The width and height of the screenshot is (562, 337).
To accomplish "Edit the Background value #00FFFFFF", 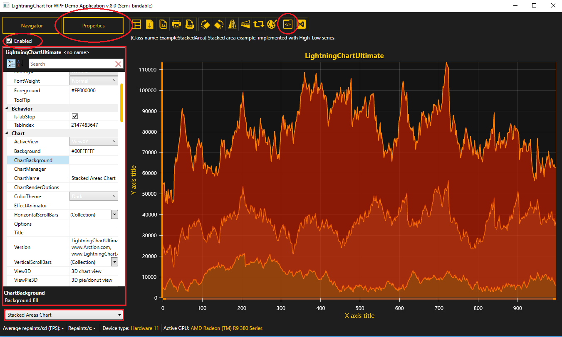I will pyautogui.click(x=94, y=151).
